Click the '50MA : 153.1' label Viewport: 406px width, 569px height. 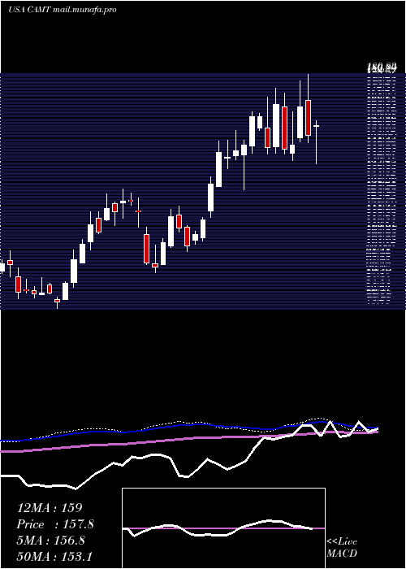54,556
